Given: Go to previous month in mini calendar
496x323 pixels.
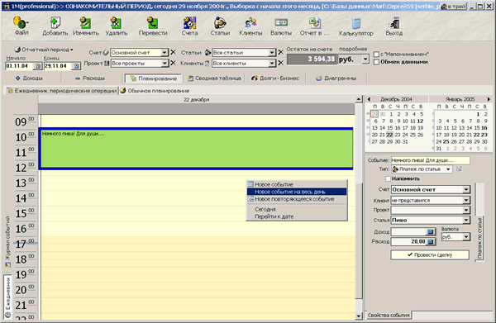Looking at the screenshot, I should click(369, 99).
